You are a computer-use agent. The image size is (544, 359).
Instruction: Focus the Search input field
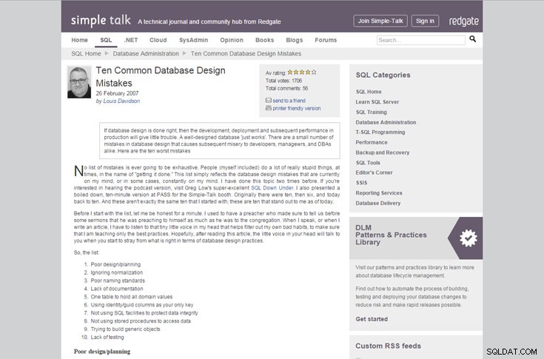pyautogui.click(x=421, y=40)
